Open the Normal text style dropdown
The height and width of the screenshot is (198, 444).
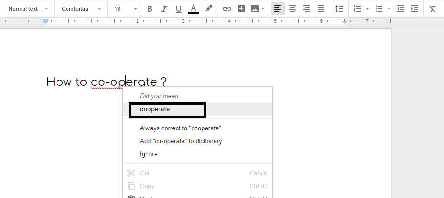click(x=28, y=9)
